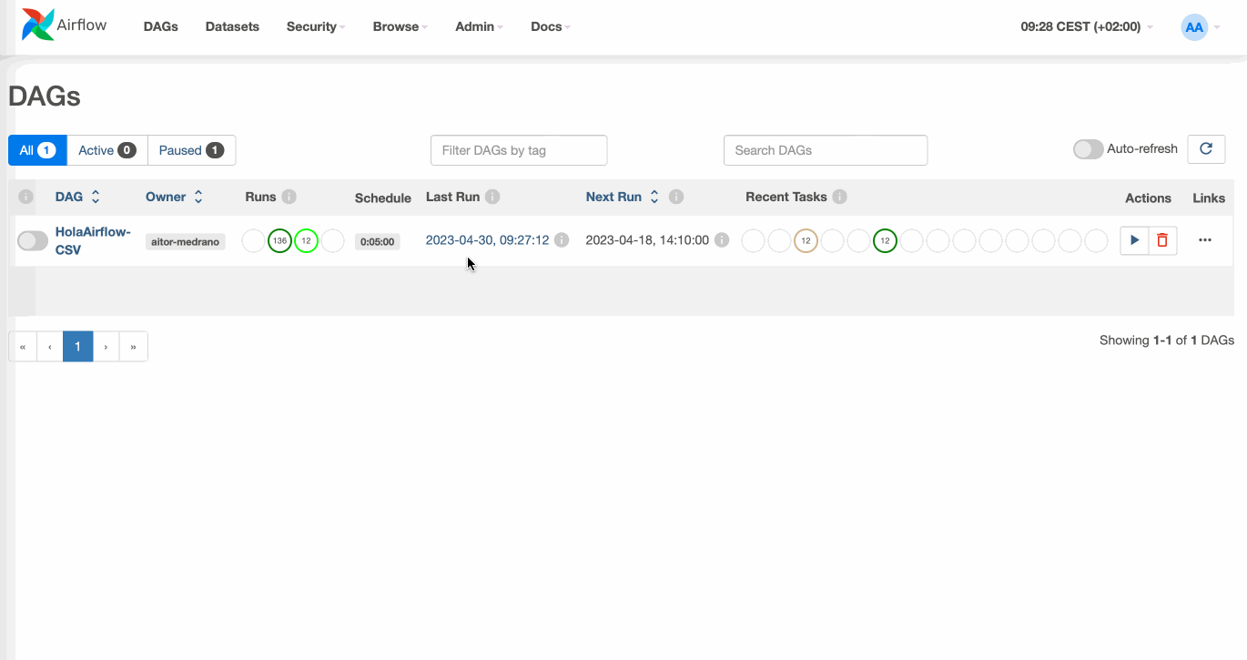The image size is (1247, 660).
Task: Expand the Security menu
Action: pos(316,27)
